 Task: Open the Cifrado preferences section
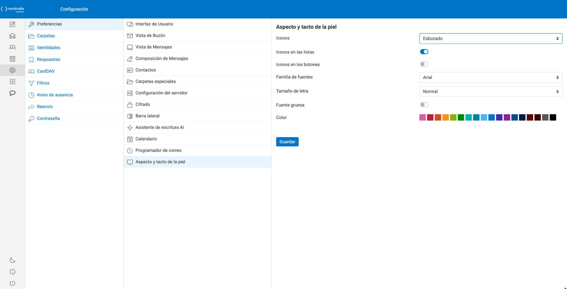click(197, 105)
